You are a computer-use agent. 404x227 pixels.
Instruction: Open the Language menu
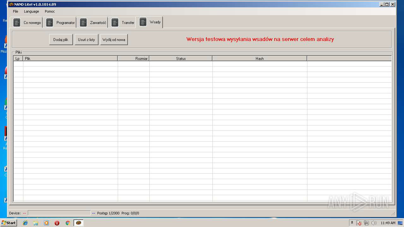pos(32,11)
